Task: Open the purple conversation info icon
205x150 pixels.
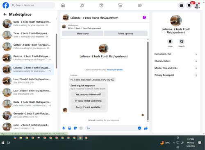Action: pyautogui.click(x=144, y=18)
